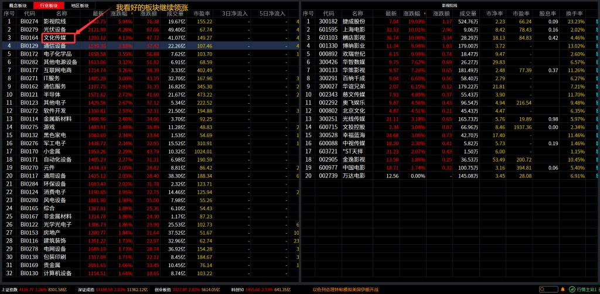600x294 pixels.
Task: Click the search input field in status bar
Action: 551,289
